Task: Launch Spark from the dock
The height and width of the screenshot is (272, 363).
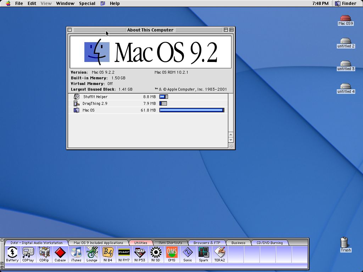Action: (x=203, y=253)
